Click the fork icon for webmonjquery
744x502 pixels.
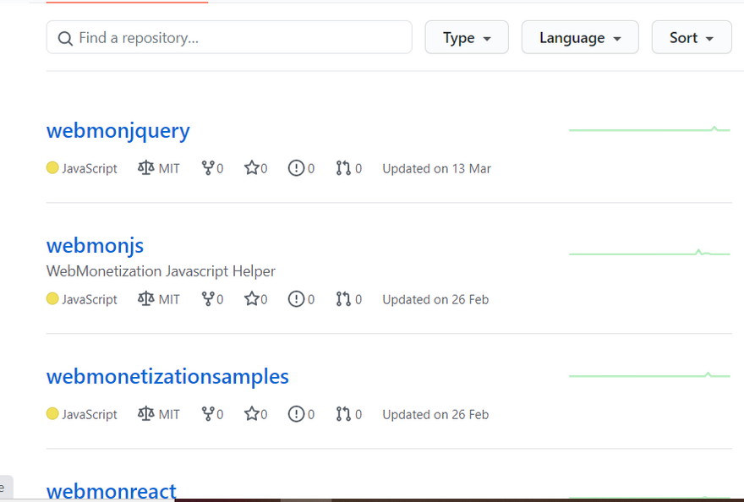click(207, 168)
